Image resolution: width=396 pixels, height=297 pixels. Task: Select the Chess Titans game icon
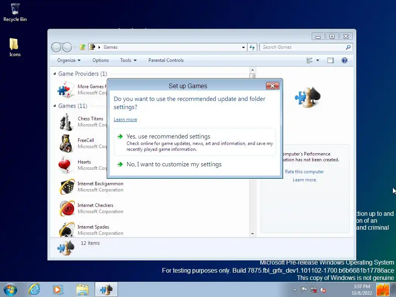(66, 122)
